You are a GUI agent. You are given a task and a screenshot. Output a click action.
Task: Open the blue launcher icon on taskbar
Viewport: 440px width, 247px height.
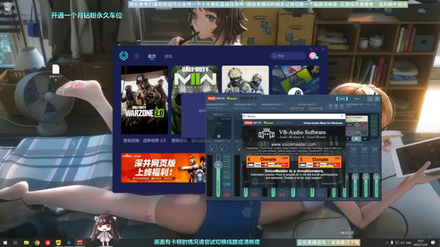click(69, 243)
